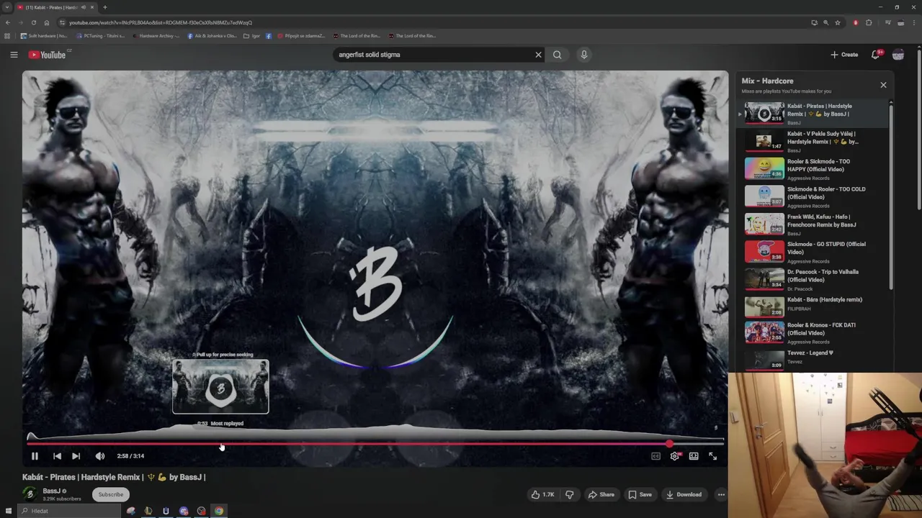This screenshot has height=518, width=922.
Task: Open the browser home page
Action: (47, 22)
